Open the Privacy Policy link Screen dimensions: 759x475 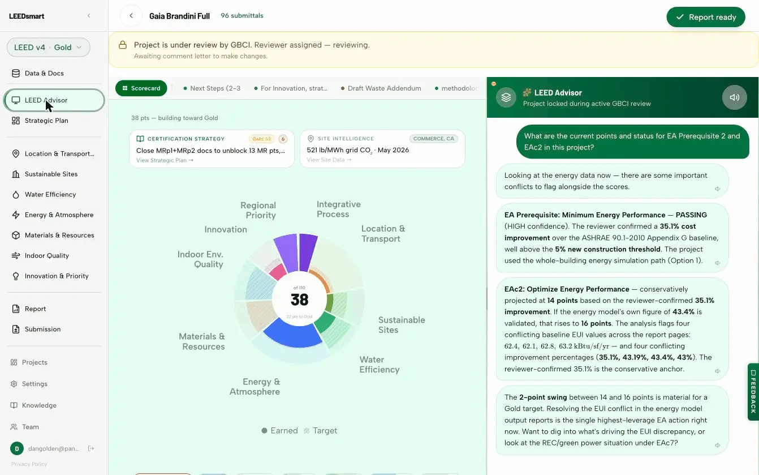click(x=29, y=464)
